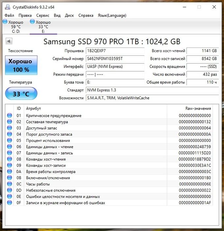The height and width of the screenshot is (231, 224).
Task: Click status orb for attribute 0C
Action: pyautogui.click(x=10, y=184)
